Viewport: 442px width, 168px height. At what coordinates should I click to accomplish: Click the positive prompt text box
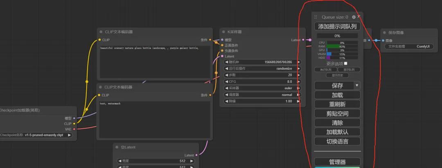pyautogui.click(x=154, y=61)
